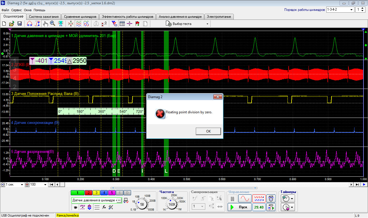
Task: Open the Помощь menu
Action: tap(39, 10)
